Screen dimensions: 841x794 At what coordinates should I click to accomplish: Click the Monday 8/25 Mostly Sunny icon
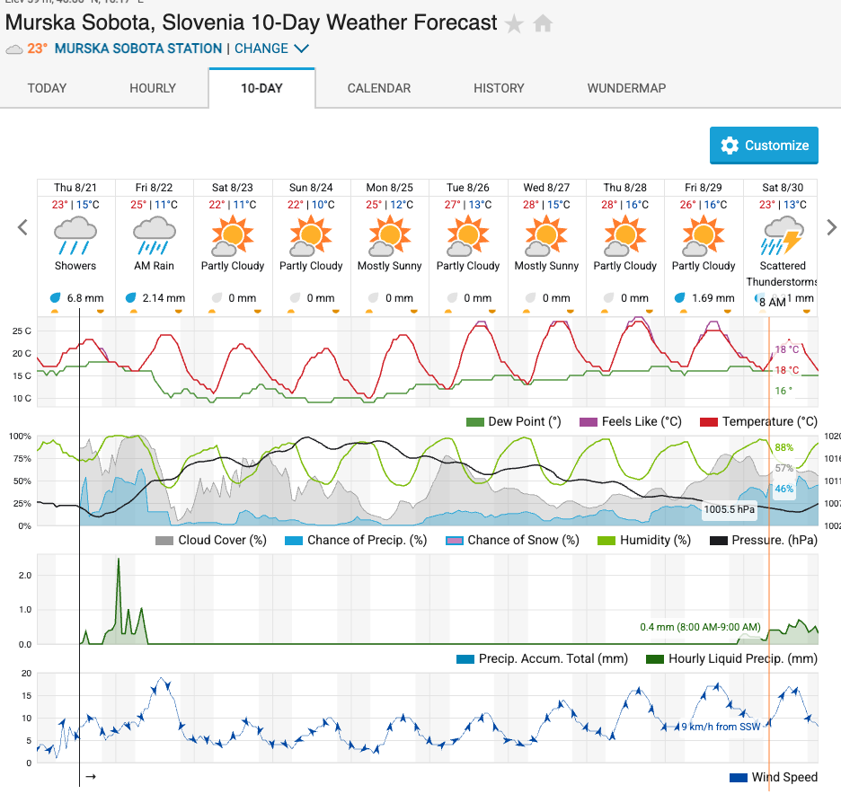389,235
